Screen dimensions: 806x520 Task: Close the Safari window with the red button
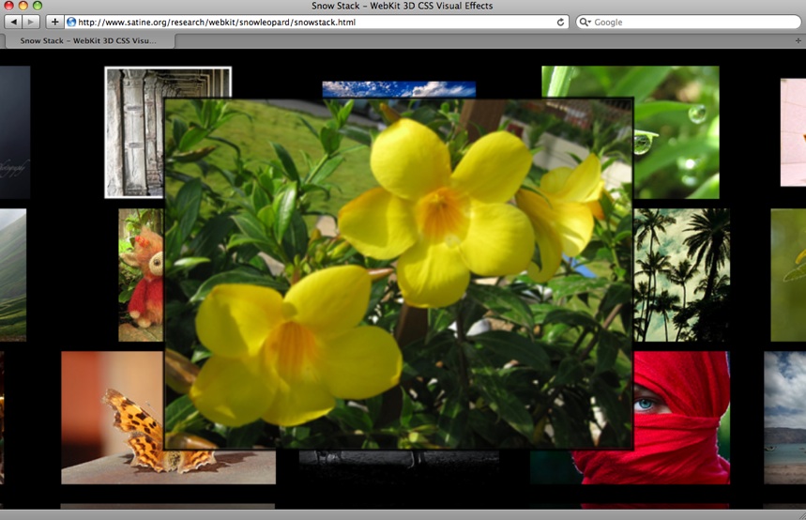(8, 6)
